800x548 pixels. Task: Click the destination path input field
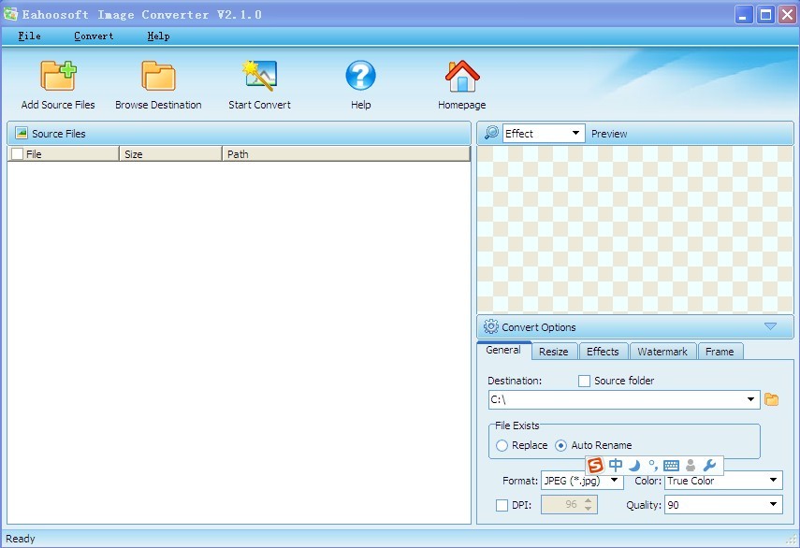pyautogui.click(x=618, y=400)
